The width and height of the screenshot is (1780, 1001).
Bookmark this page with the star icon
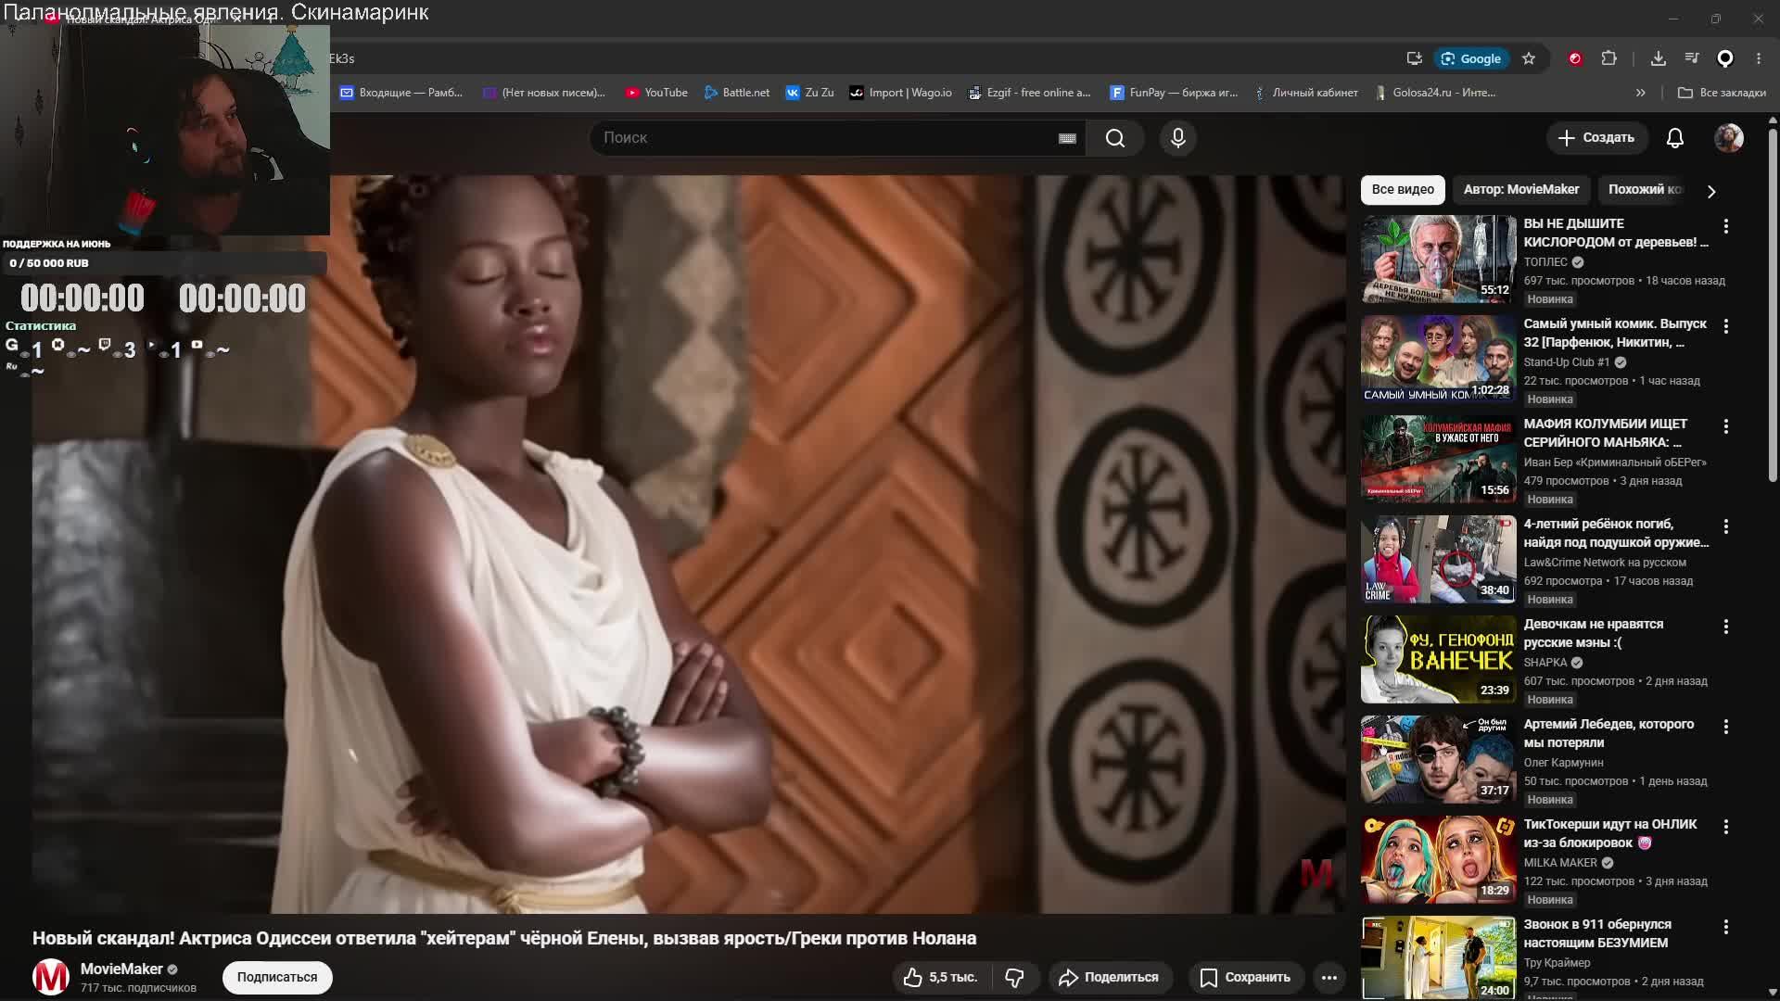pos(1529,58)
